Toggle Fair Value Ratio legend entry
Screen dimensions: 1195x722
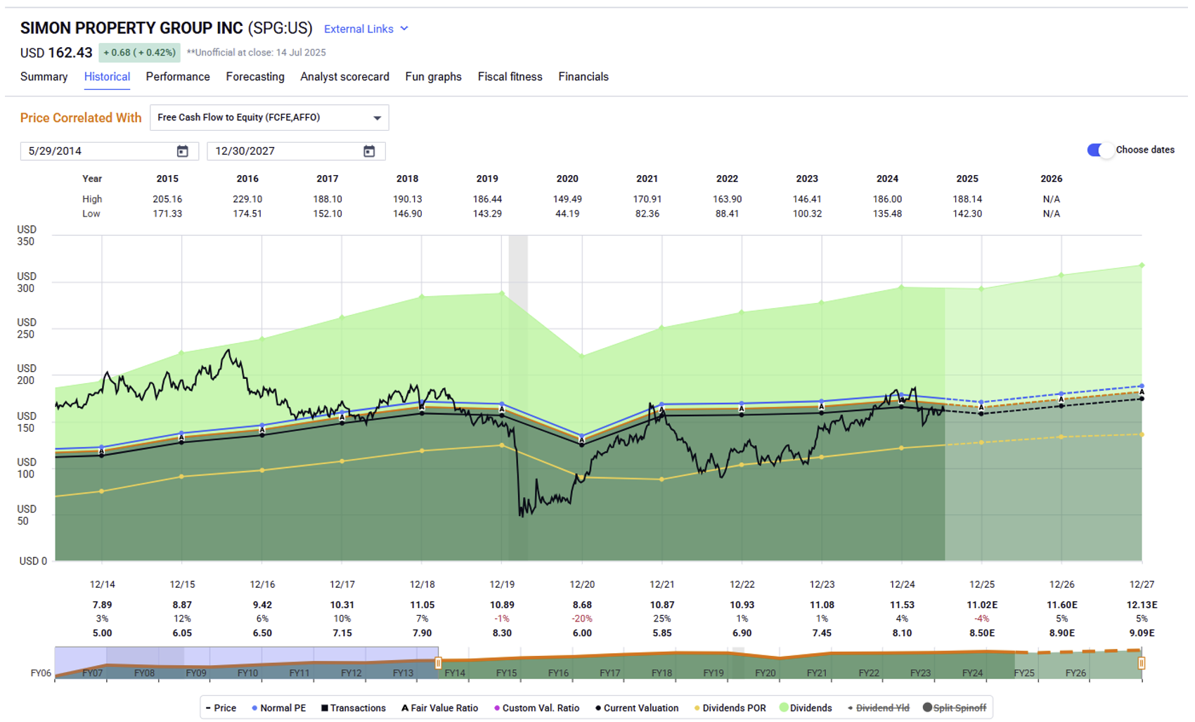coord(439,708)
